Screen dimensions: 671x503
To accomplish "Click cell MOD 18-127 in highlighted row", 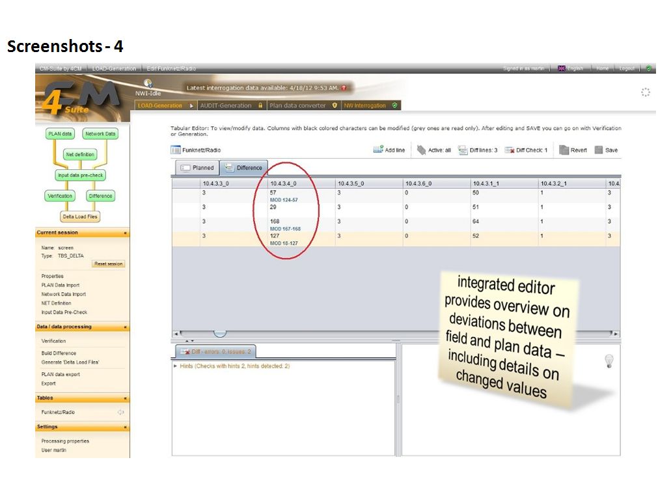I will [x=284, y=243].
